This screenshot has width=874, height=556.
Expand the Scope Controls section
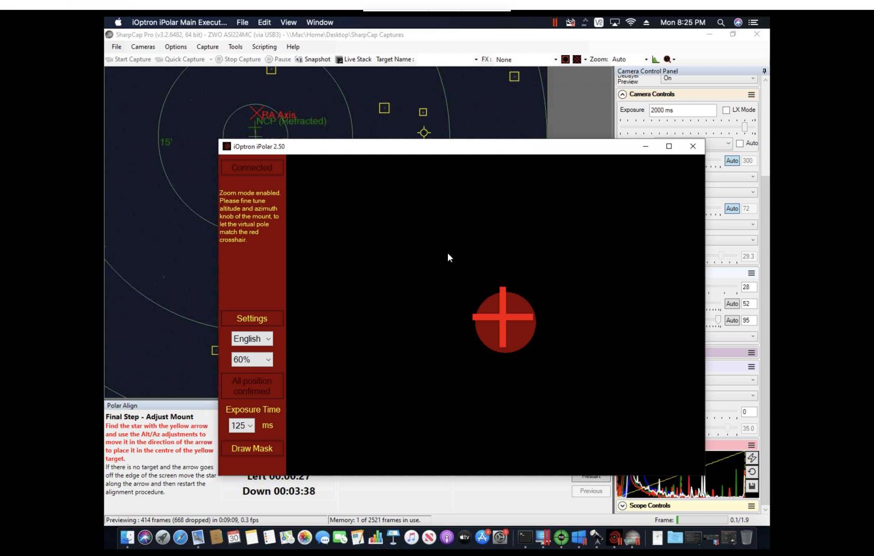click(x=622, y=506)
